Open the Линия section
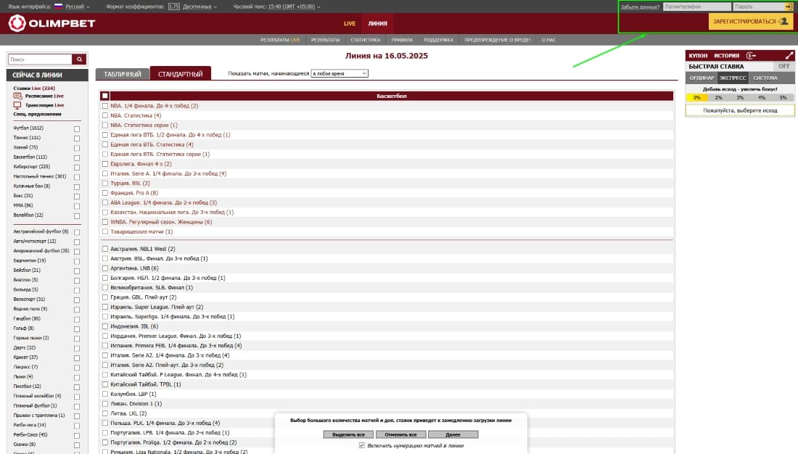 coord(378,23)
